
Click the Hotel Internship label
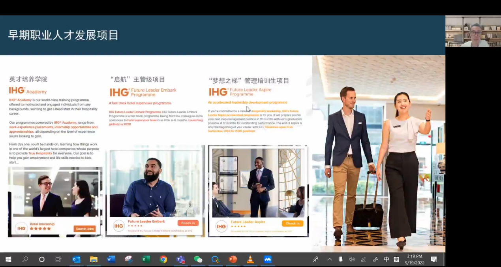pyautogui.click(x=42, y=224)
